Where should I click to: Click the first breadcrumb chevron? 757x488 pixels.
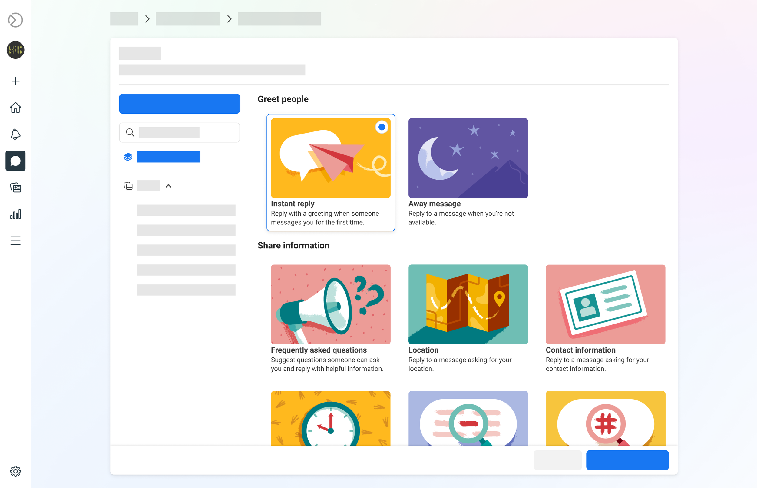click(x=147, y=19)
